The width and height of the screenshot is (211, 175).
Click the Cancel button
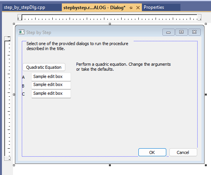point(183,152)
